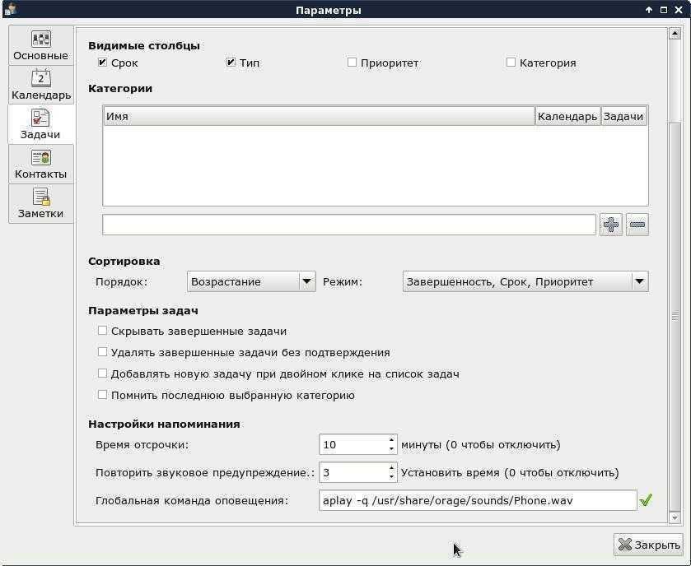
Task: Decrease the Время отсрочки value
Action: (x=391, y=449)
